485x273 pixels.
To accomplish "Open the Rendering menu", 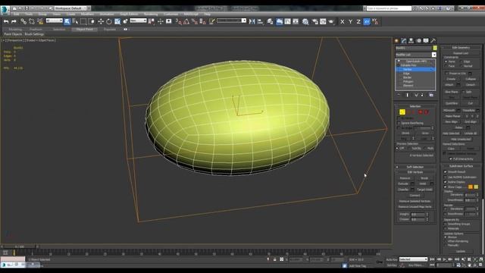I will coord(151,14).
